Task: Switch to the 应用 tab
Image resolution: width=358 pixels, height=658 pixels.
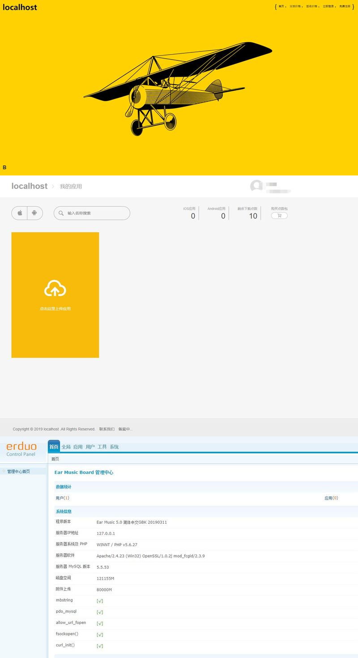Action: pos(78,447)
